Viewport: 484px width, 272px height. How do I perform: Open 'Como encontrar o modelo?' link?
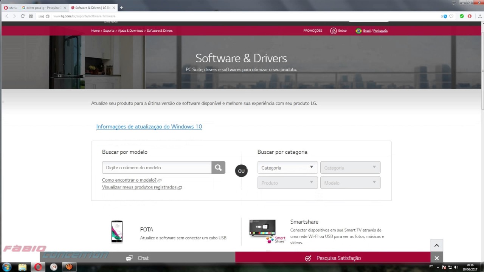129,180
